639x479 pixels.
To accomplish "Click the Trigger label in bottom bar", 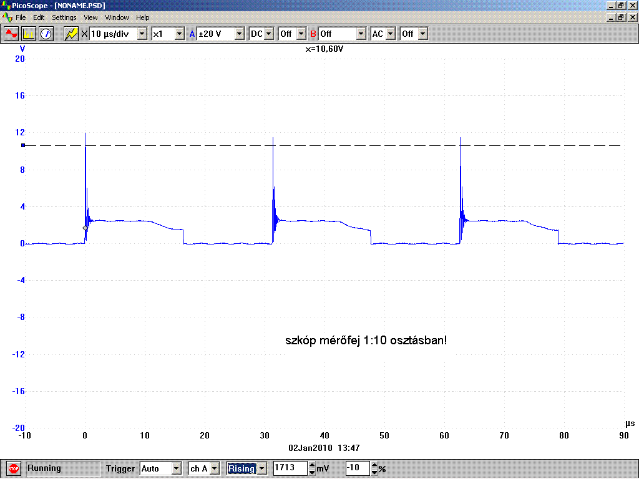I will tap(120, 468).
